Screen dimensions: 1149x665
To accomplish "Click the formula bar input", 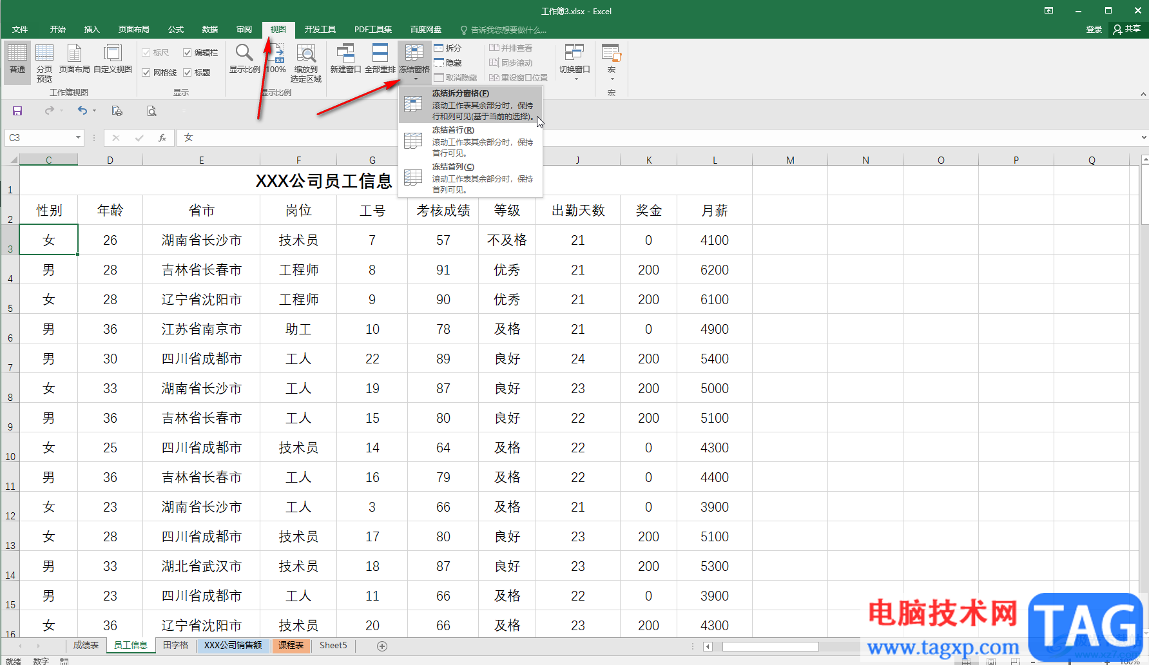I will click(x=657, y=137).
